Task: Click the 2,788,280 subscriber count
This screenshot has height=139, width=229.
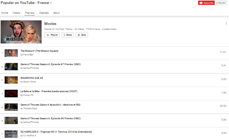Action: pyautogui.click(x=220, y=3)
